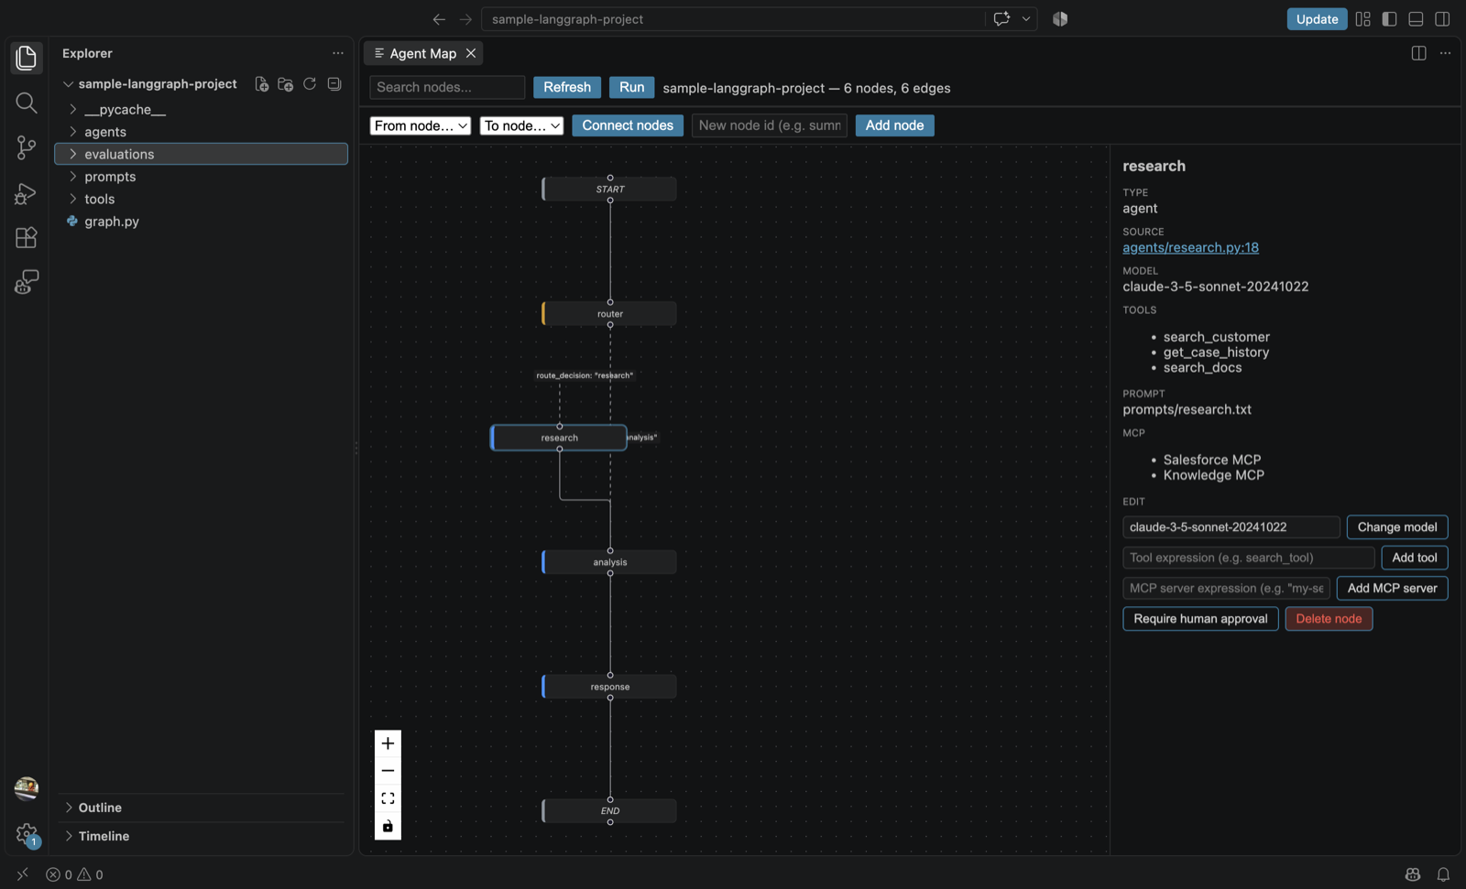Open the Extensions view icon
This screenshot has width=1466, height=889.
[26, 237]
